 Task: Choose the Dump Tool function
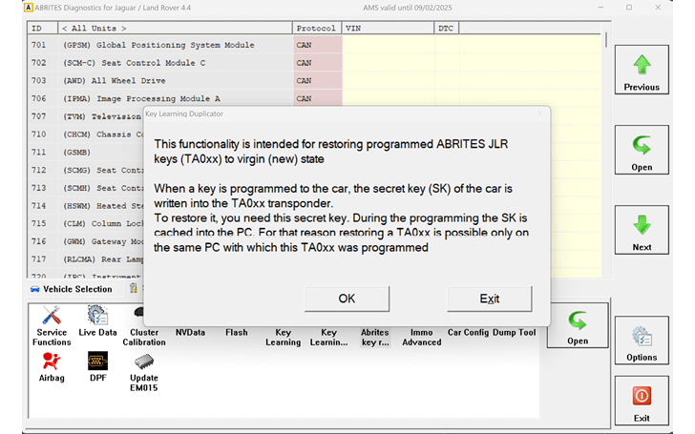514,333
